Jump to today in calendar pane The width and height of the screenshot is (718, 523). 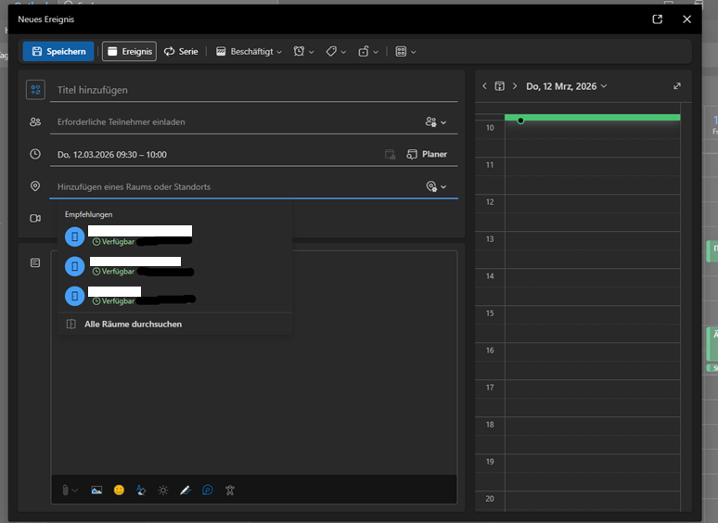tap(500, 86)
